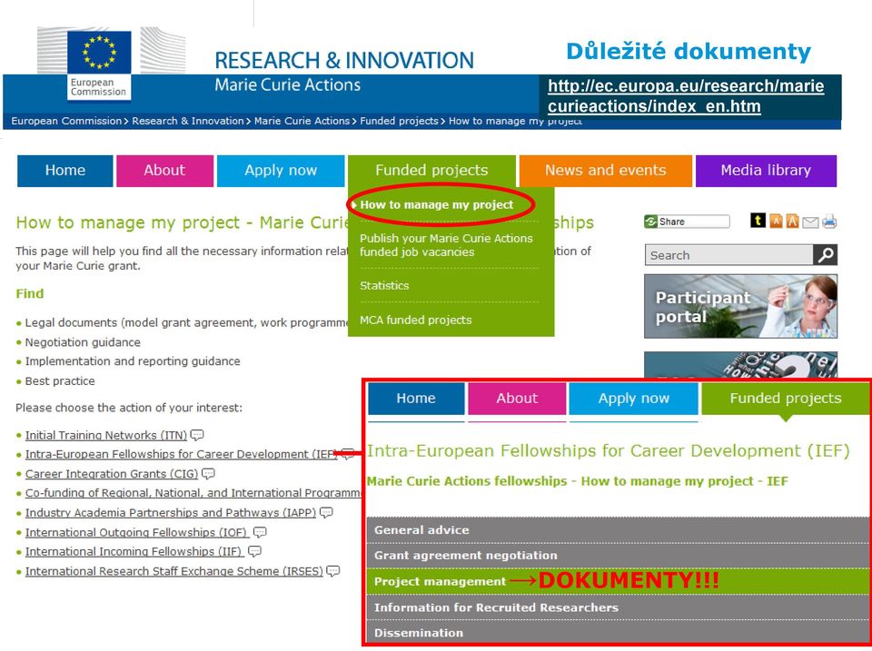Viewport: 872px width, 651px height.
Task: Open Initial Training Networks (ITN) link
Action: [x=106, y=435]
